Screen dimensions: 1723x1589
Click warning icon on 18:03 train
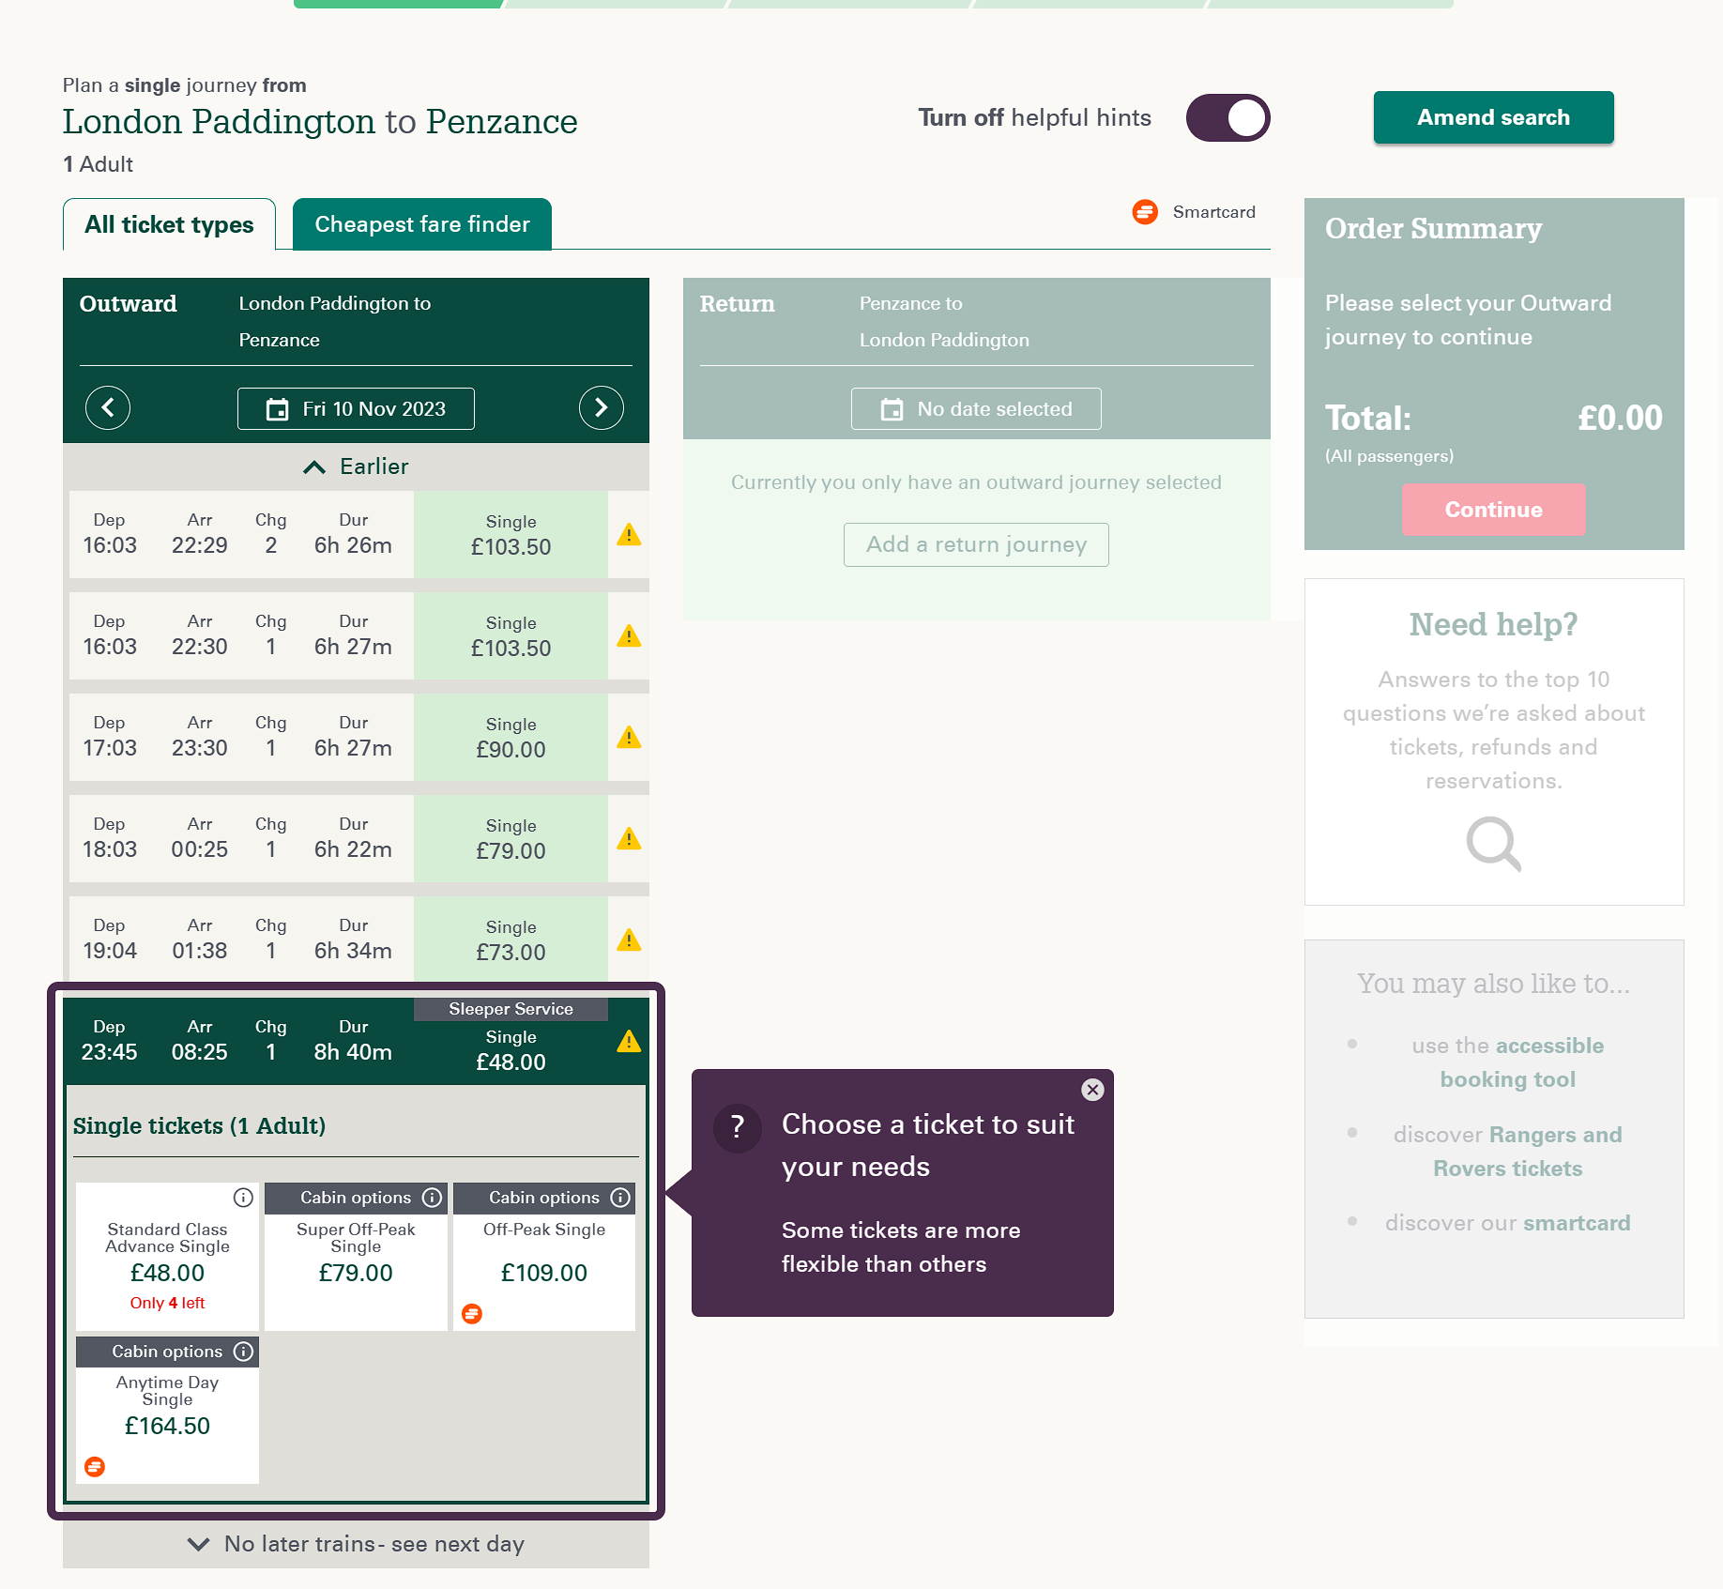tap(629, 839)
